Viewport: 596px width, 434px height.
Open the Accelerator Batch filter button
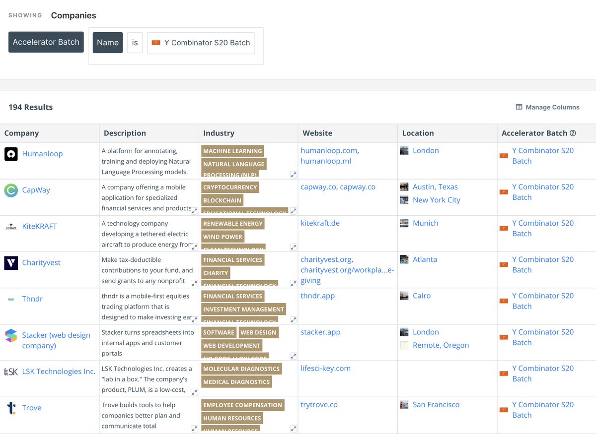46,42
